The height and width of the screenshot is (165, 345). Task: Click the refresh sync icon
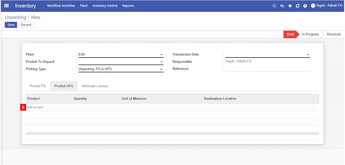[x=297, y=6]
